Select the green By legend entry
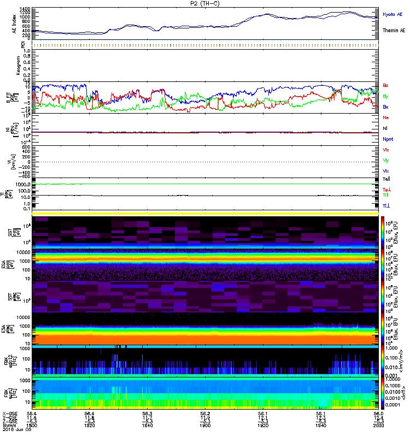The width and height of the screenshot is (410, 437). 385,96
